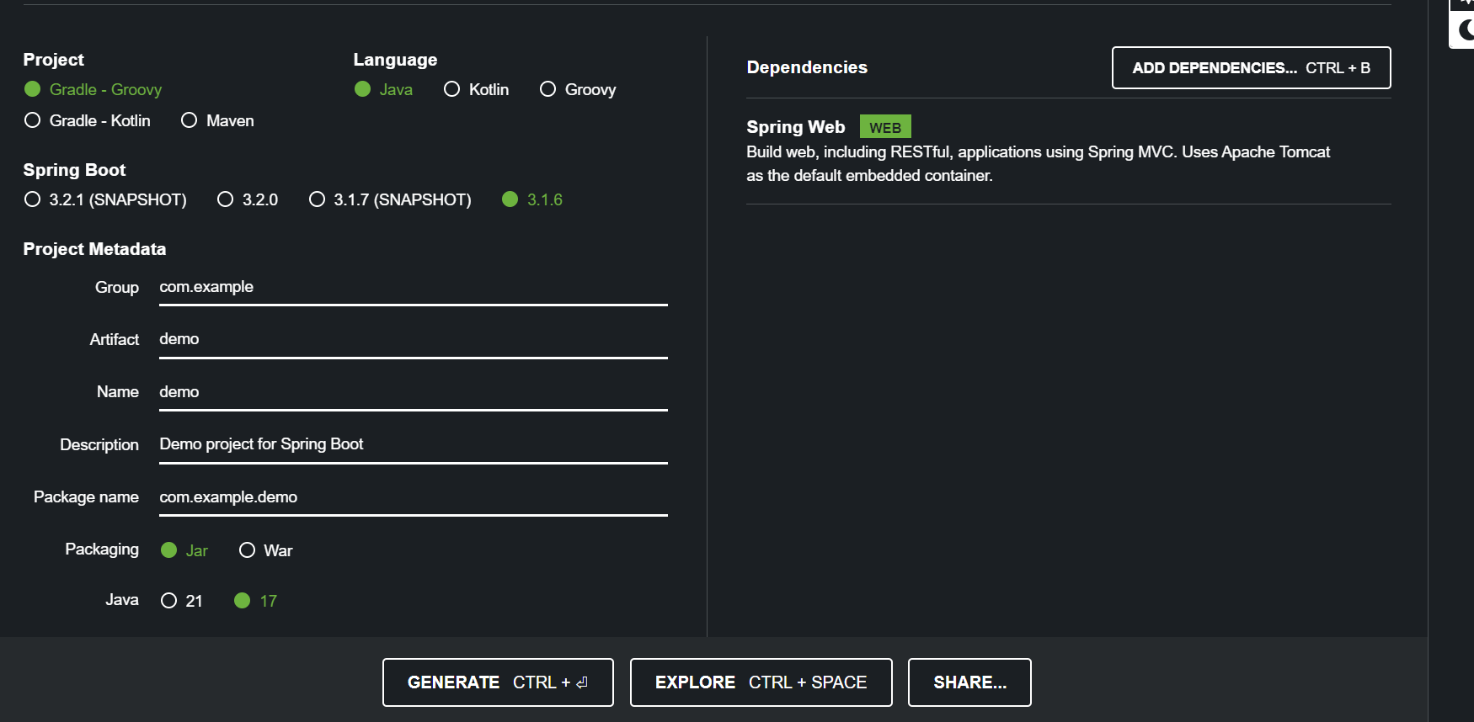
Task: Click the Project heading
Action: (x=53, y=60)
